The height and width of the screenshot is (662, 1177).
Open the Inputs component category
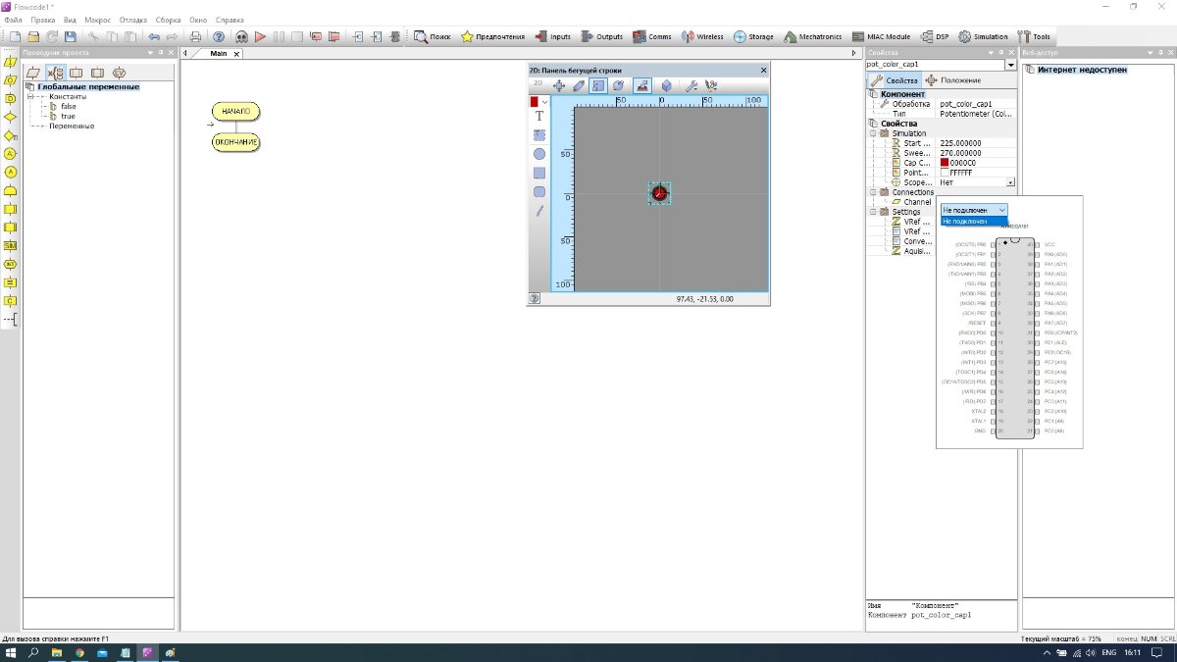coord(553,37)
